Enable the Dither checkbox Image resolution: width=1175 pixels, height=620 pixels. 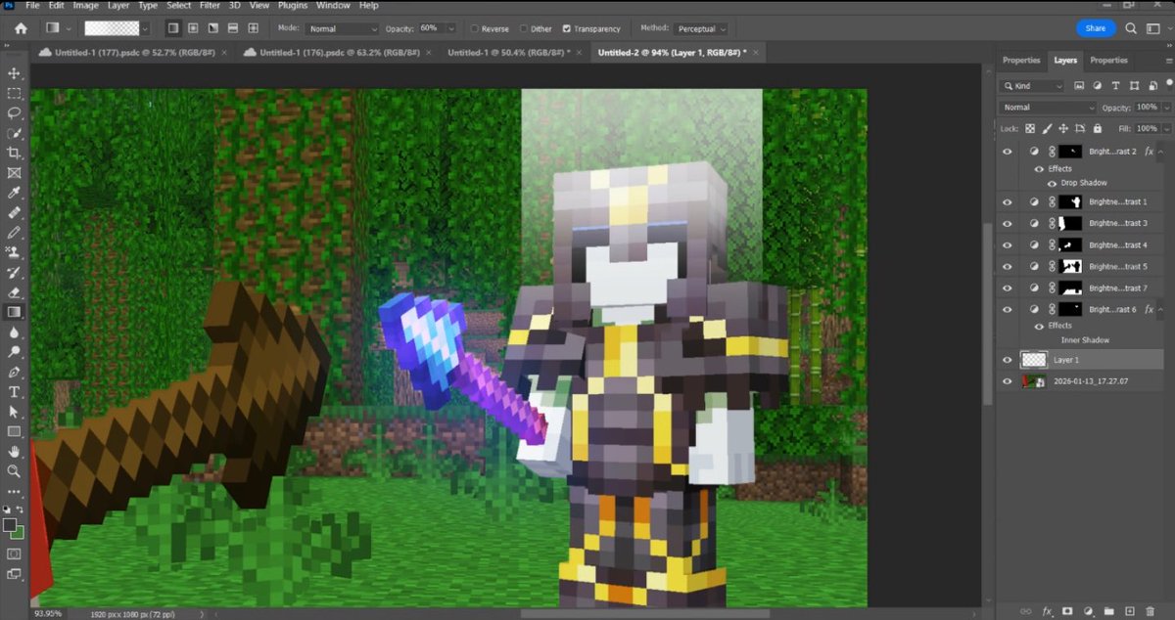pyautogui.click(x=524, y=29)
